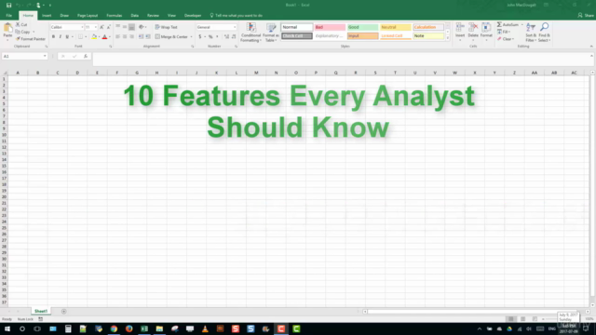Viewport: 596px width, 335px height.
Task: Open the Borders dropdown arrow
Action: [86, 37]
